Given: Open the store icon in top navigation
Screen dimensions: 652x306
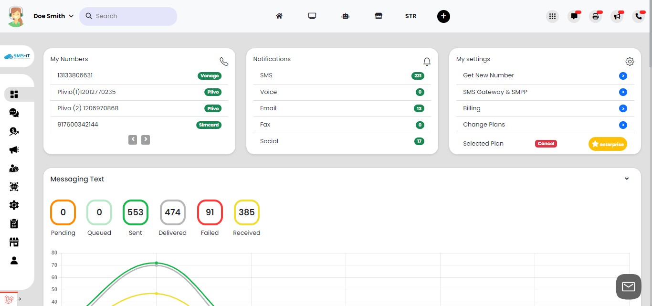Looking at the screenshot, I should point(379,16).
